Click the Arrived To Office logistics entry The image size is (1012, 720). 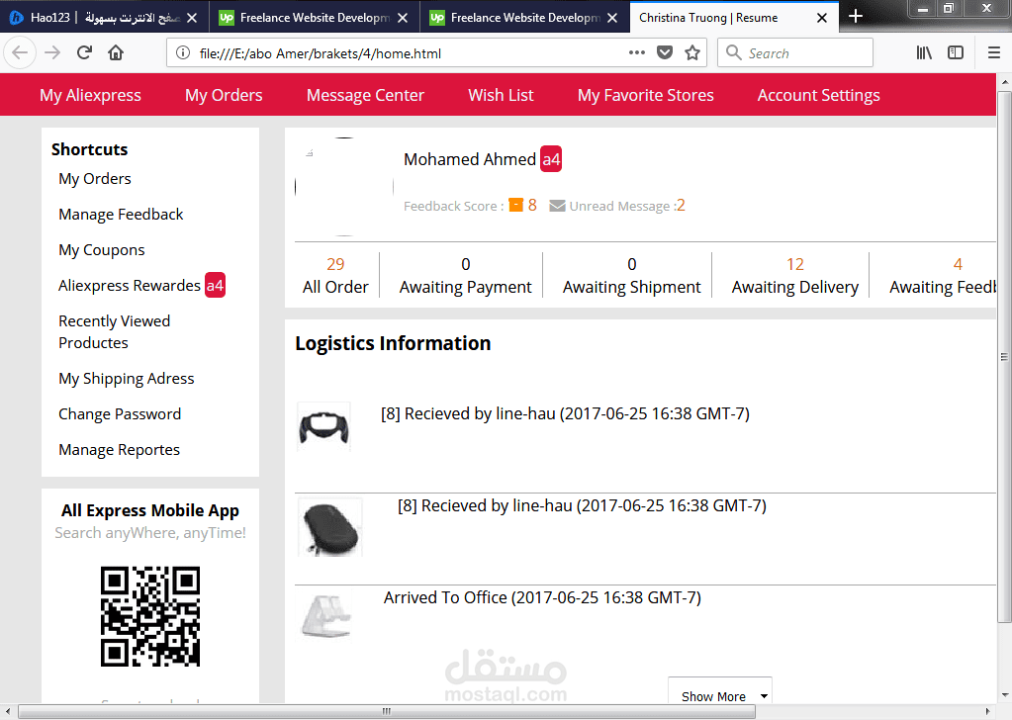pyautogui.click(x=542, y=597)
